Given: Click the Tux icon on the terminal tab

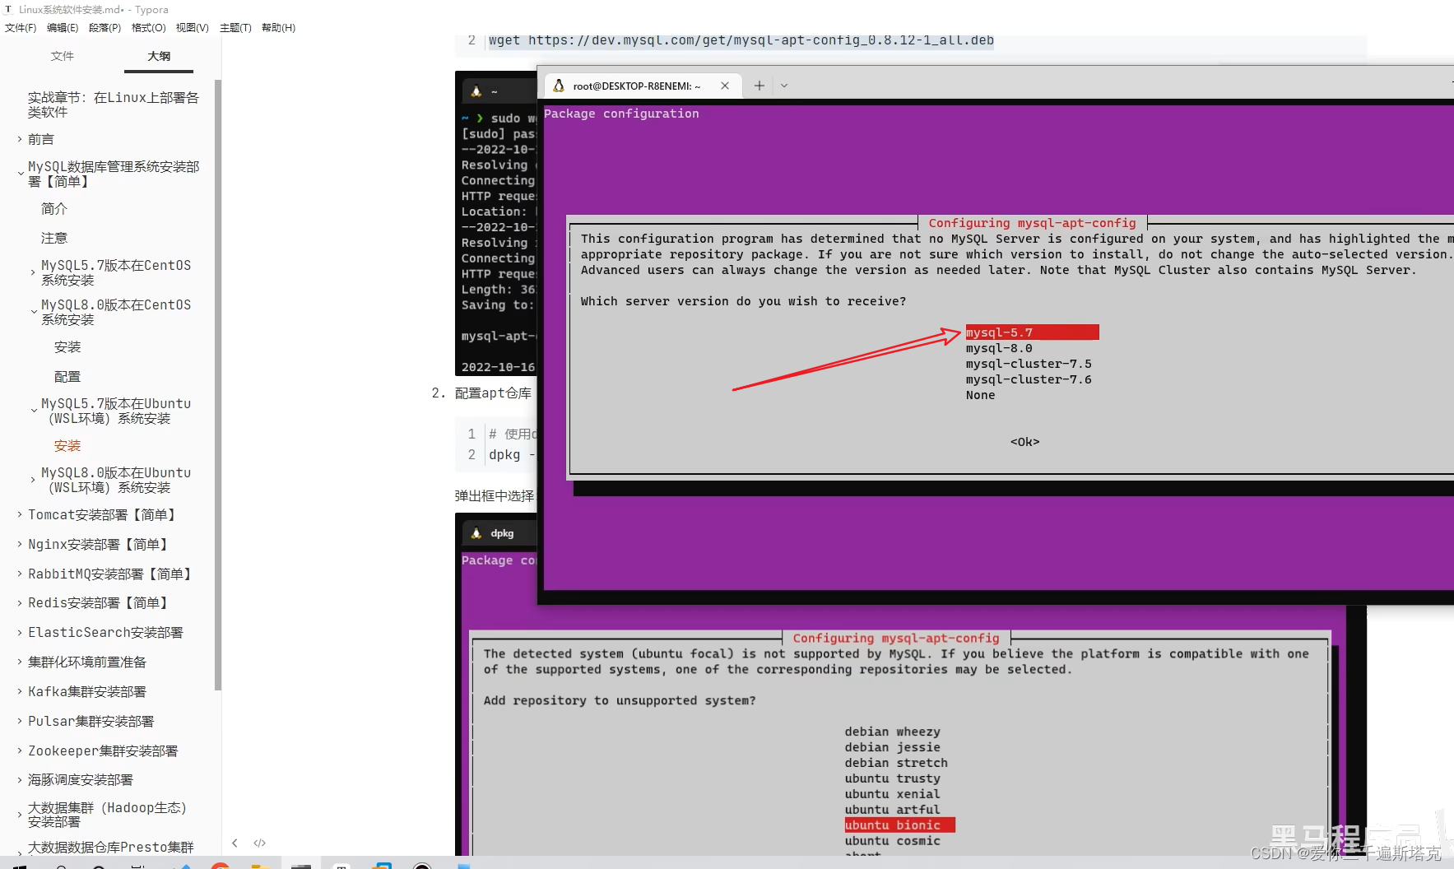Looking at the screenshot, I should (x=557, y=85).
